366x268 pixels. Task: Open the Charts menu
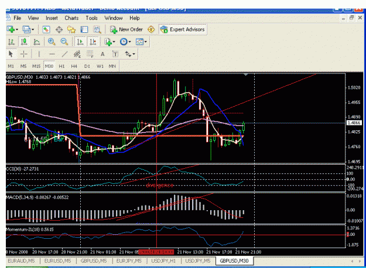(71, 18)
